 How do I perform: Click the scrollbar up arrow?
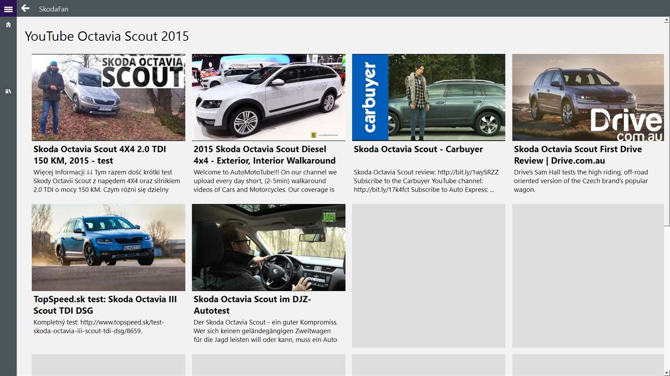pos(667,20)
